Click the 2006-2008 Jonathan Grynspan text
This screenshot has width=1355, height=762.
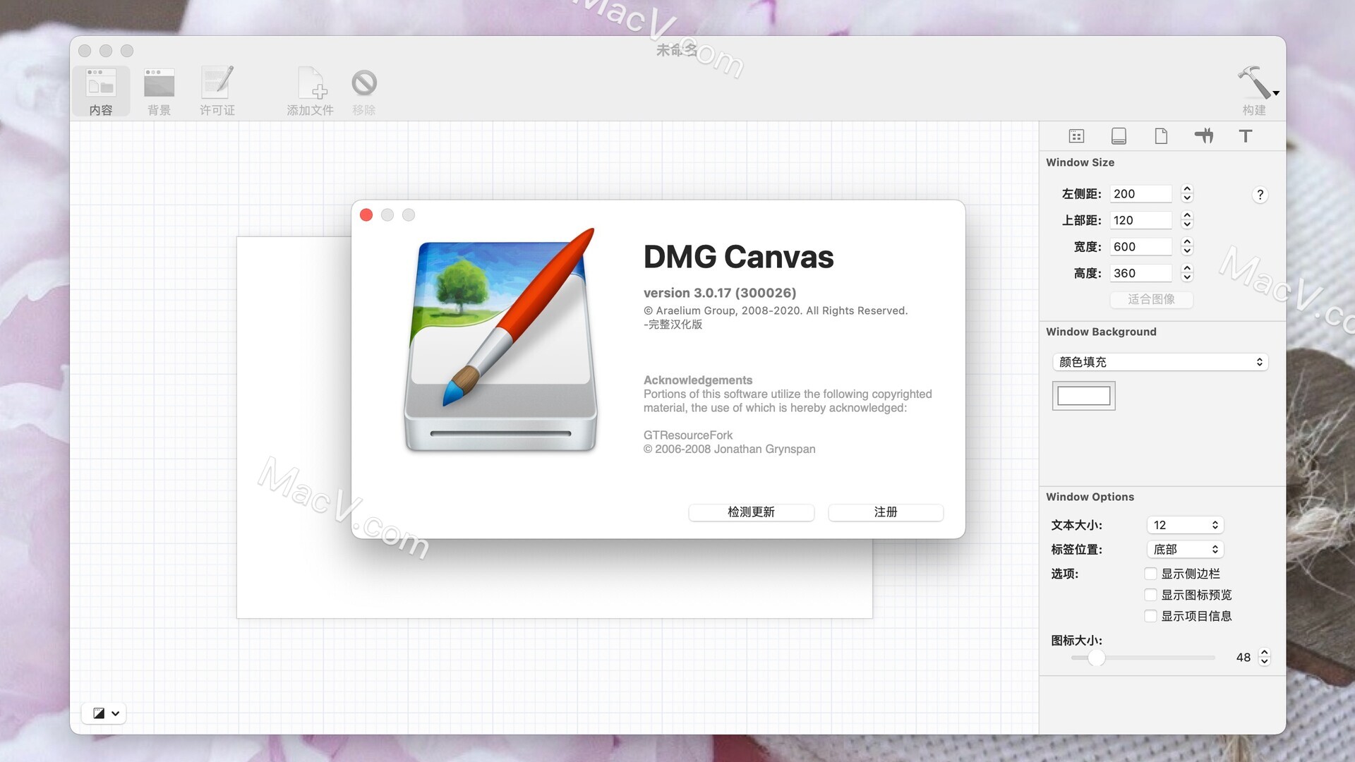click(729, 449)
